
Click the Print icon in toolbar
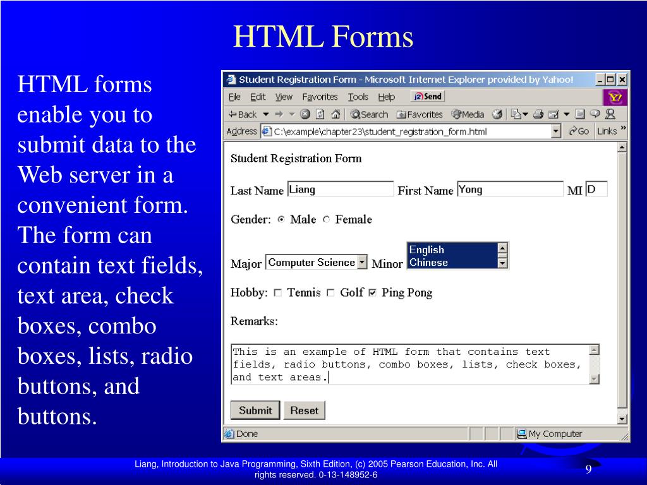(538, 114)
